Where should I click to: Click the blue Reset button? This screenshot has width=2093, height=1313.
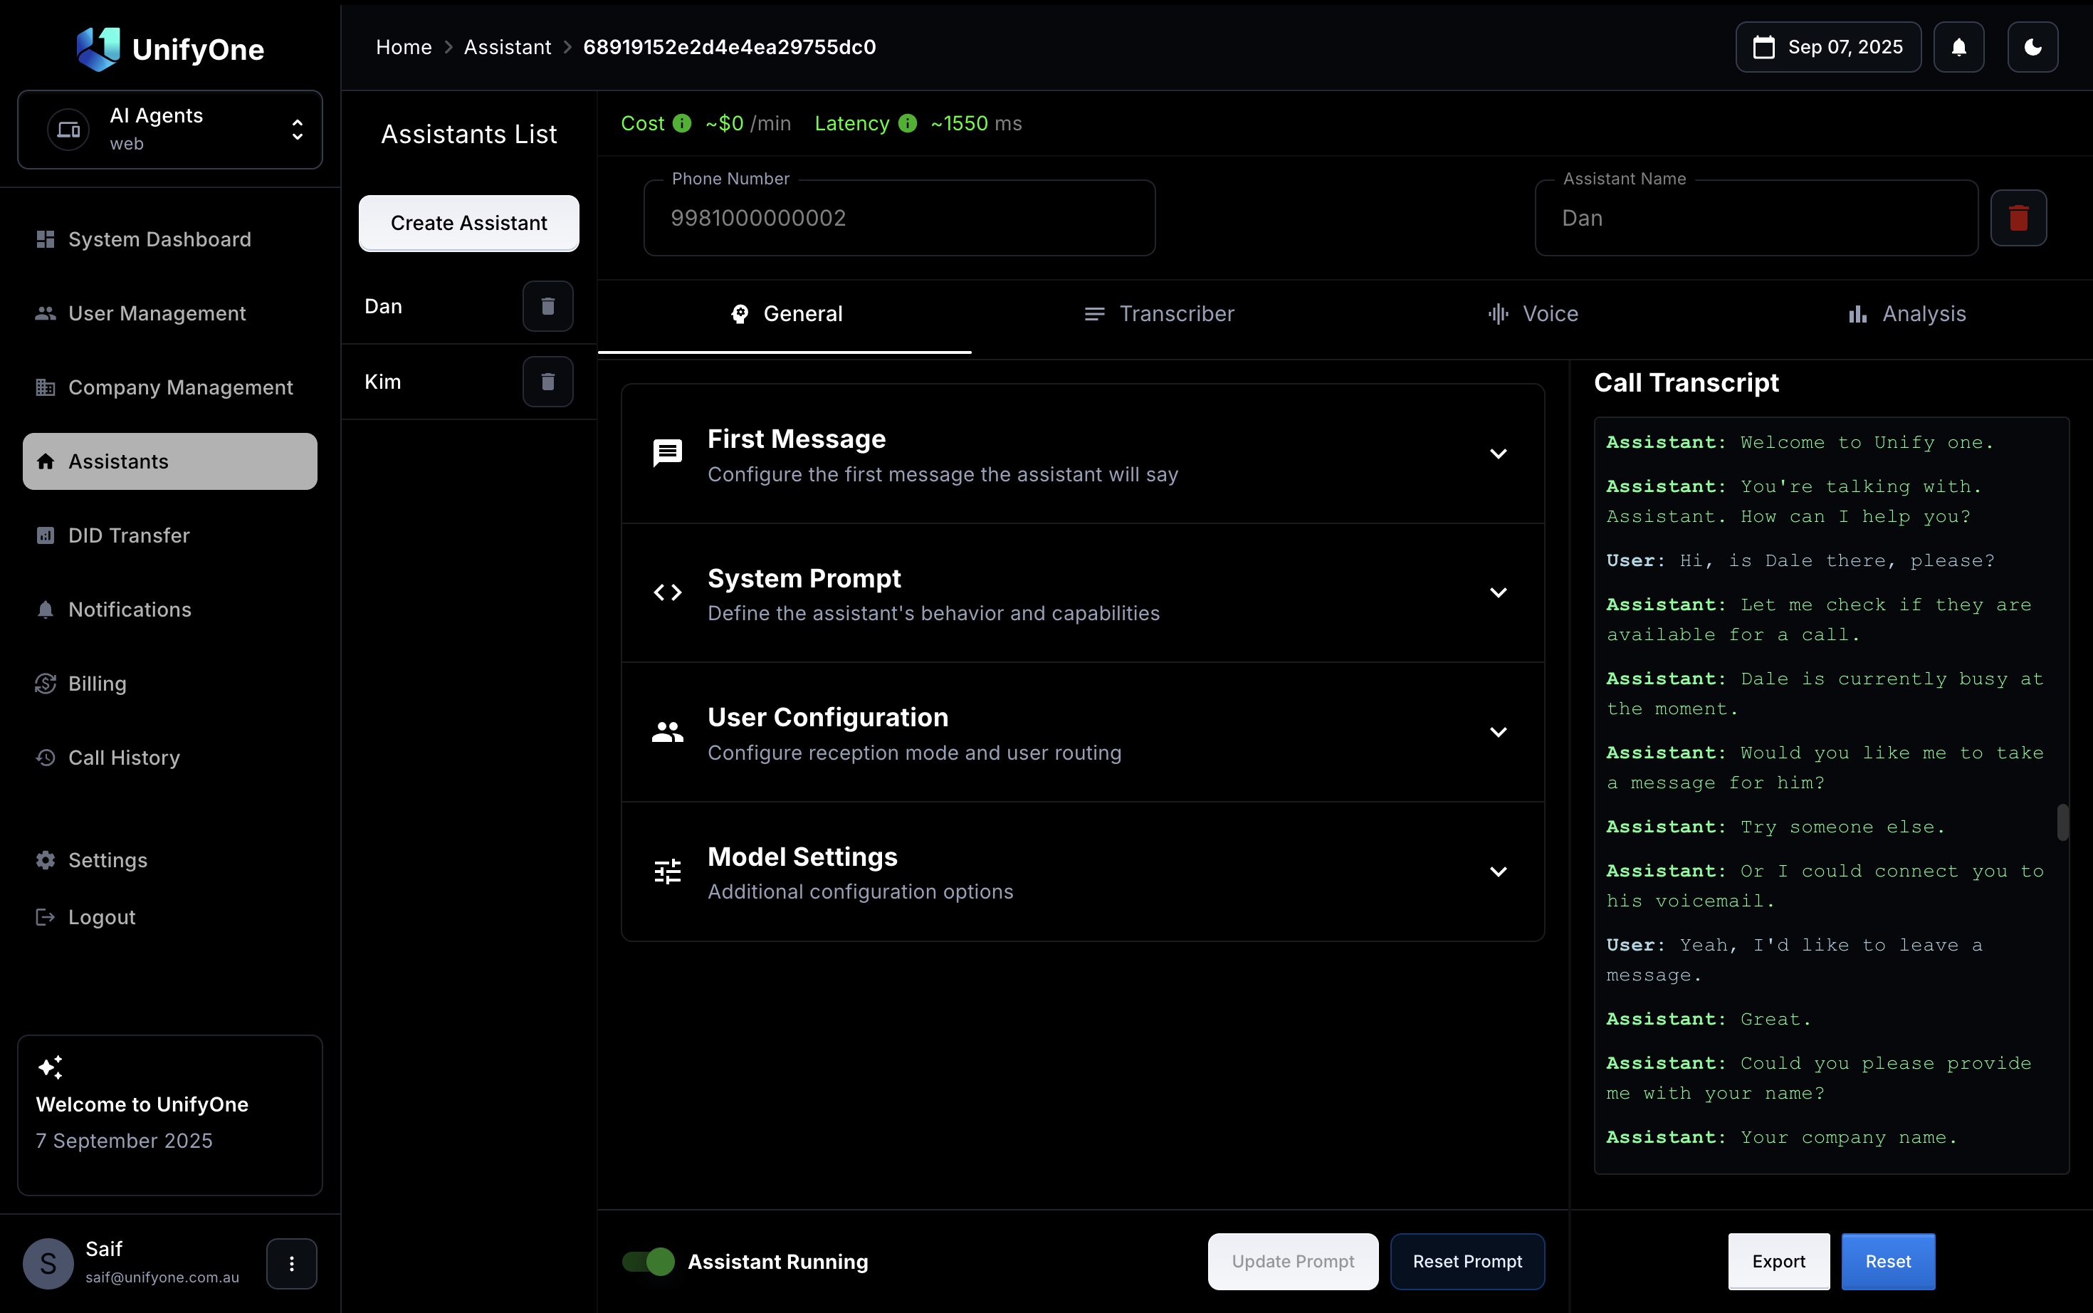pyautogui.click(x=1888, y=1261)
